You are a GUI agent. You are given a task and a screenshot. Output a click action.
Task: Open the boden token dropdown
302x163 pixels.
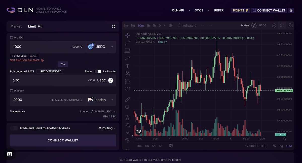[101, 100]
